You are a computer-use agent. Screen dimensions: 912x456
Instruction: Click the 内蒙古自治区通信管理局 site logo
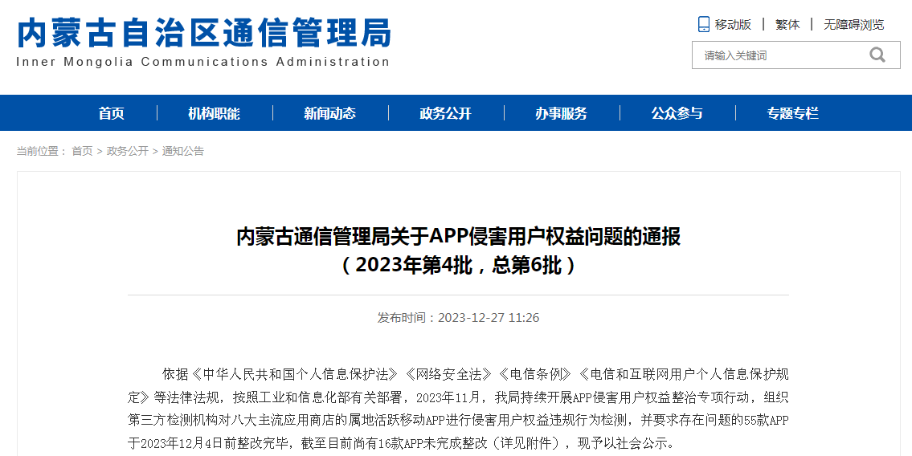204,32
